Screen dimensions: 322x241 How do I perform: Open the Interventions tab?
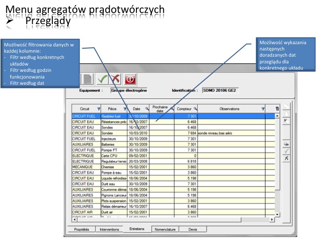(x=109, y=229)
